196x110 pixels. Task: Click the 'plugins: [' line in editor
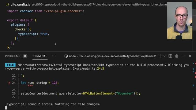(20, 25)
